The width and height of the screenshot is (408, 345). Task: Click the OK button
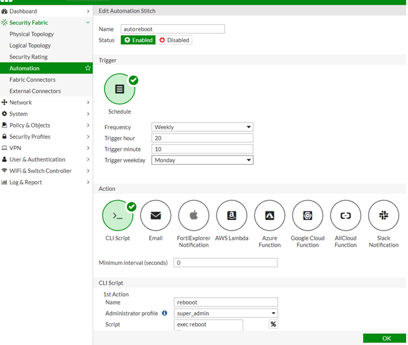(x=386, y=339)
